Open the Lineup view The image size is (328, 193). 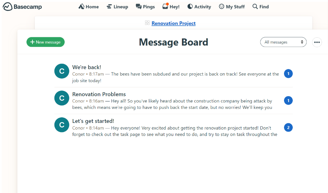[x=117, y=7]
